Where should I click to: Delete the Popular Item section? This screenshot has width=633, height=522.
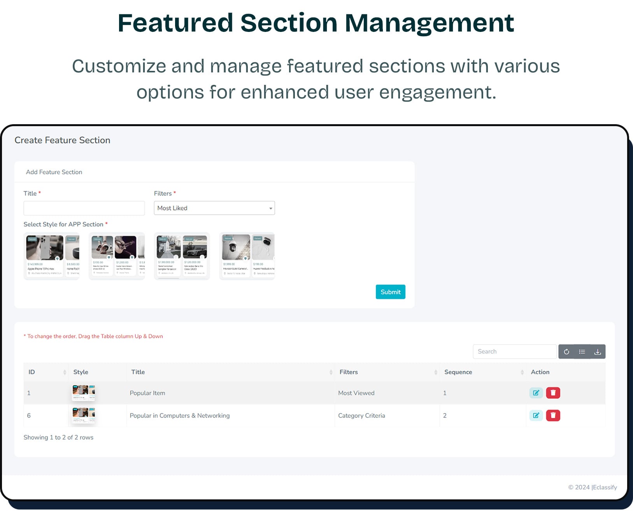pyautogui.click(x=553, y=393)
